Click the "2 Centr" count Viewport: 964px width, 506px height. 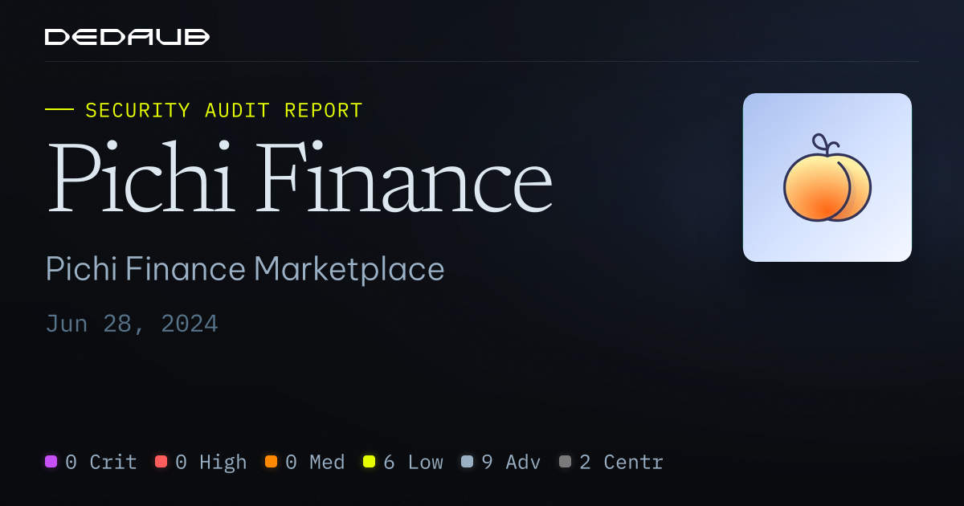621,462
